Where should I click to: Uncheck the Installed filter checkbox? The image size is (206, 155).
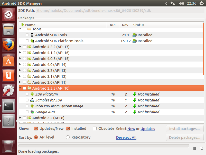click(68, 128)
